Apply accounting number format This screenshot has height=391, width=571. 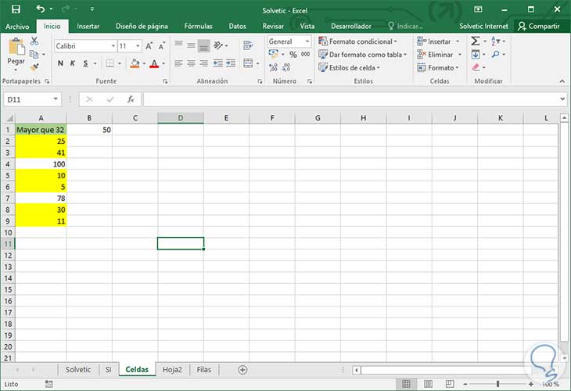274,54
